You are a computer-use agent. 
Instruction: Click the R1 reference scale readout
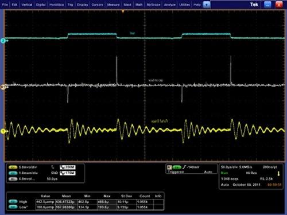27,179
